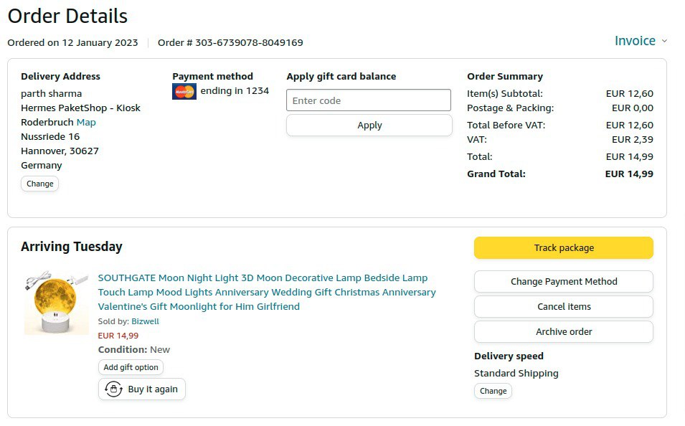685x426 pixels.
Task: Visit the Bizwell seller page
Action: pos(145,321)
